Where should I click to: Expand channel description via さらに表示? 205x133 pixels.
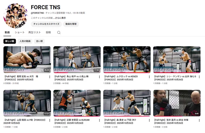[x=59, y=18]
